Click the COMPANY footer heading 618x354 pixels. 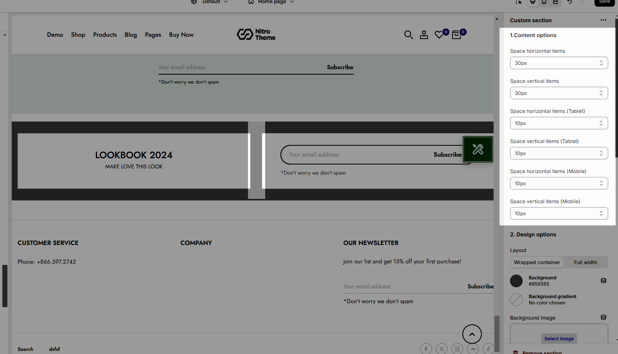coord(196,243)
